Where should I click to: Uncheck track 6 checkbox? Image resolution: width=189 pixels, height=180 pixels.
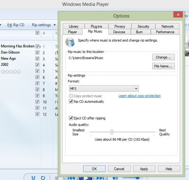tap(37, 77)
